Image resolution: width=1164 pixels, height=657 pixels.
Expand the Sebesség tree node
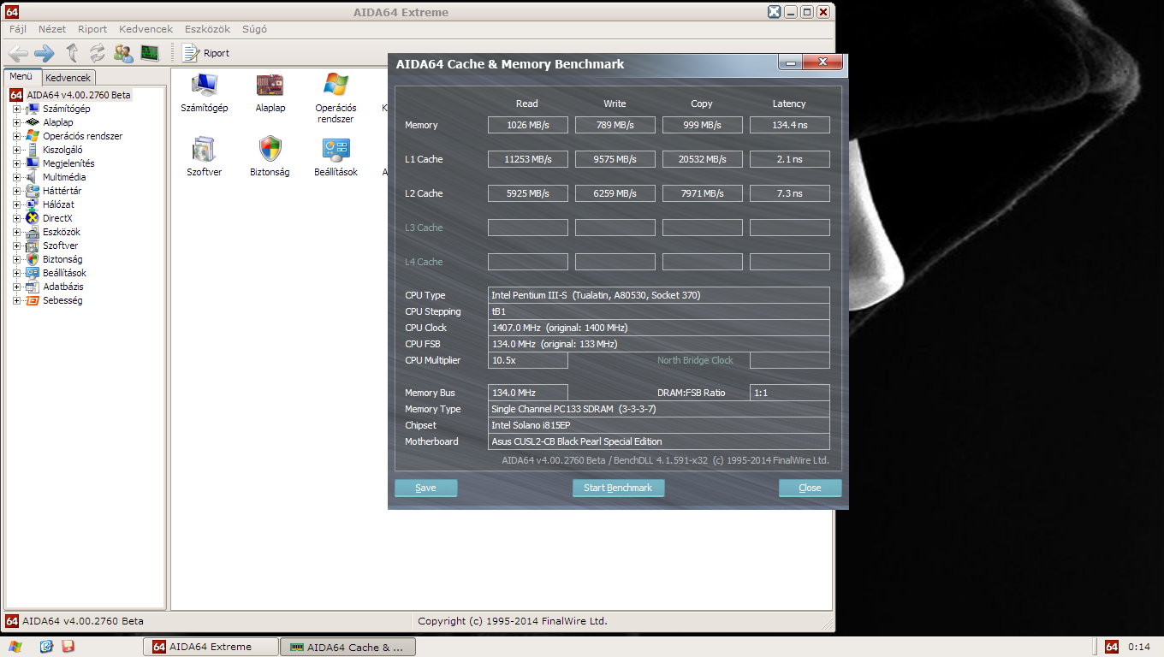pyautogui.click(x=16, y=300)
